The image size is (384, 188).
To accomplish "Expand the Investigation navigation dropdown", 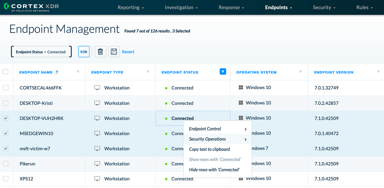I will [x=181, y=7].
